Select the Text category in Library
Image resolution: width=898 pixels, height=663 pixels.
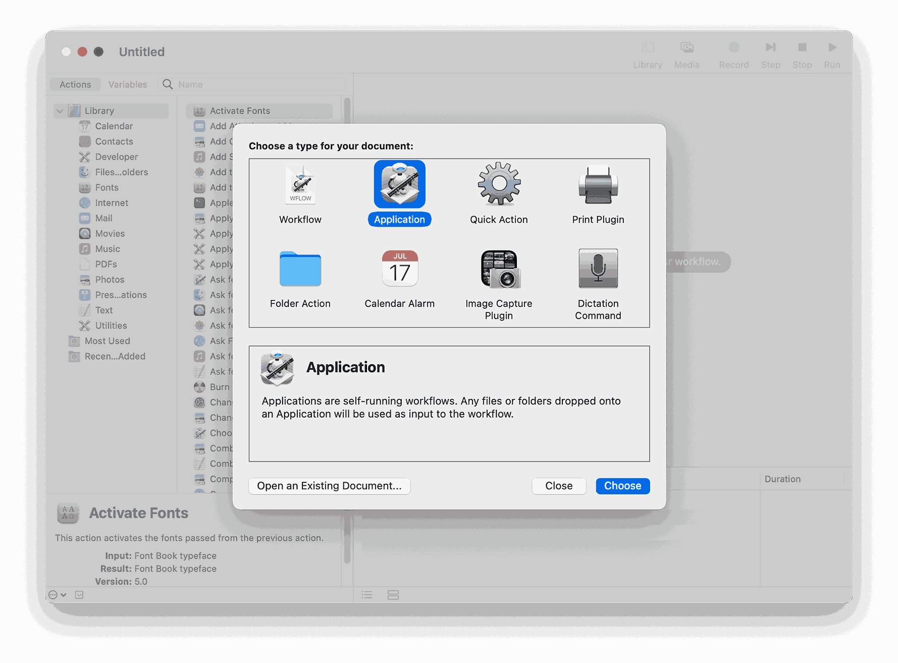pos(103,310)
